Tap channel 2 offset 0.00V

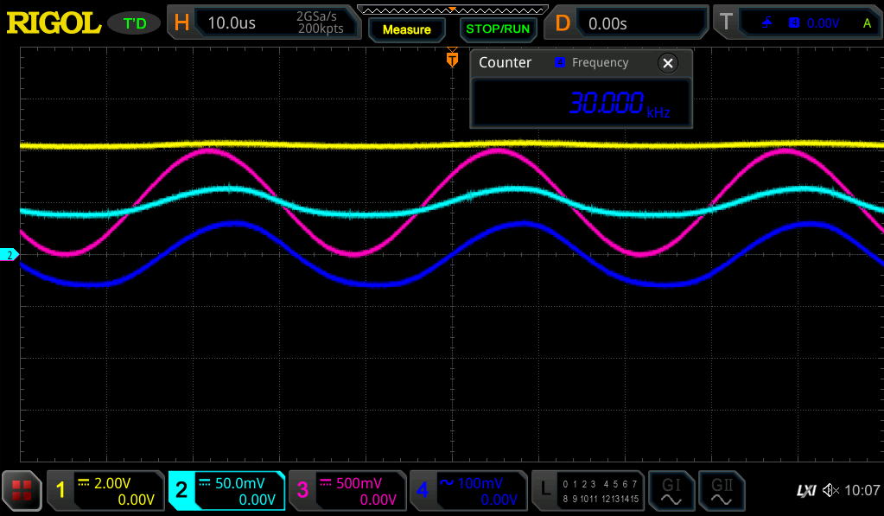pos(258,500)
